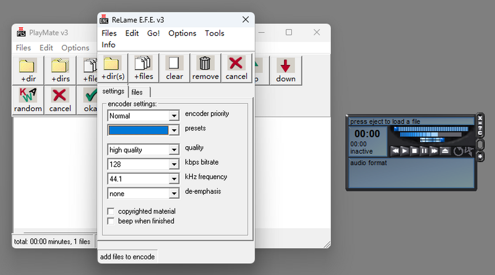Click the top seek bar on the player
The image size is (495, 275).
(x=430, y=129)
